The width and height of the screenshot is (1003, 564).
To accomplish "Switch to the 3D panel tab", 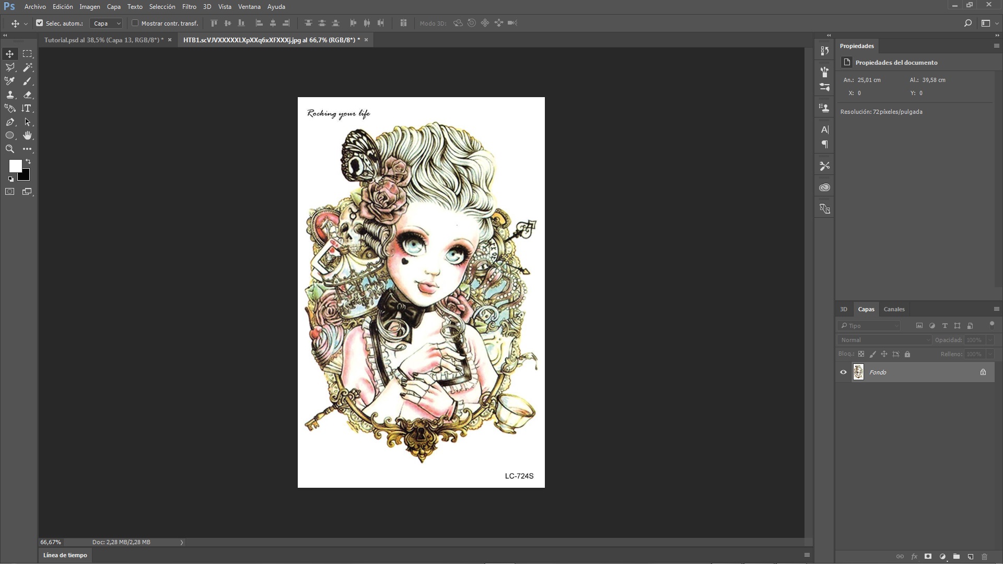I will [844, 309].
